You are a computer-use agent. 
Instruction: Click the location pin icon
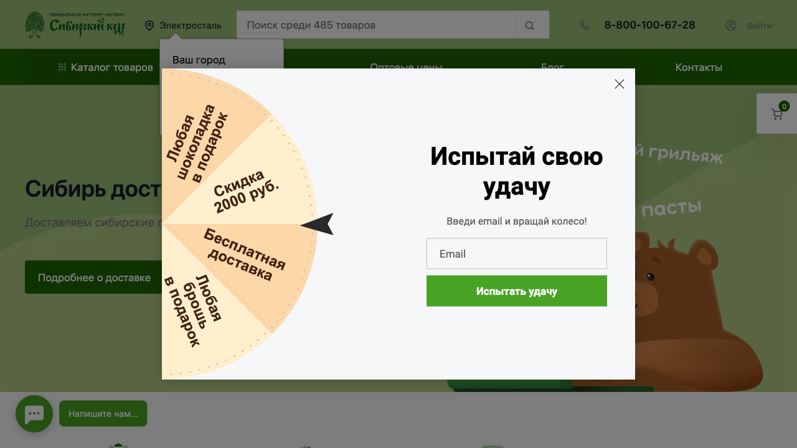coord(149,26)
